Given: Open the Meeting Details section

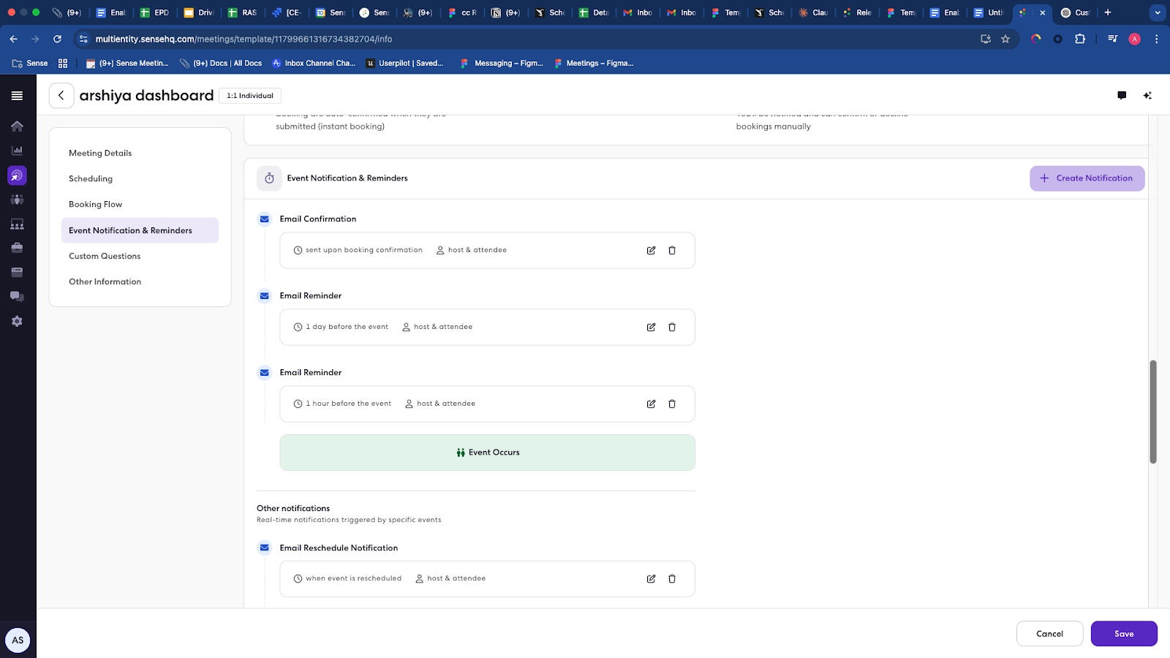Looking at the screenshot, I should click(x=140, y=153).
